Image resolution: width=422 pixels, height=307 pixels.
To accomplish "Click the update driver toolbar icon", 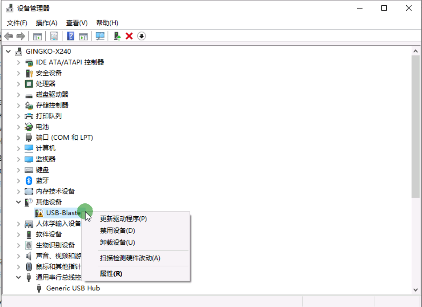I will click(118, 36).
